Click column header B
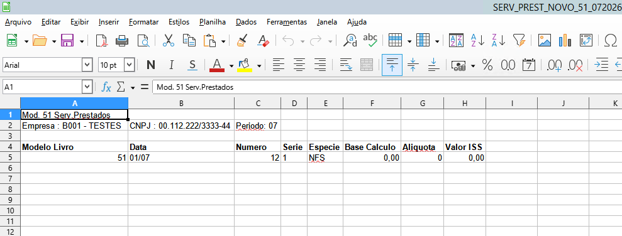This screenshot has width=622, height=236. (181, 104)
